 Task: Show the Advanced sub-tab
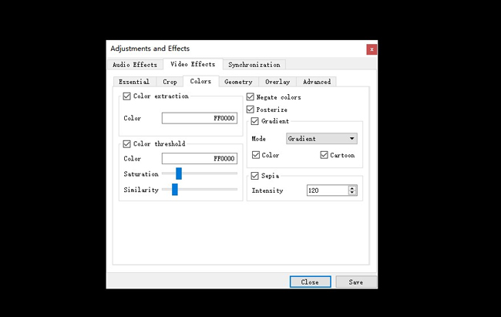tap(317, 82)
